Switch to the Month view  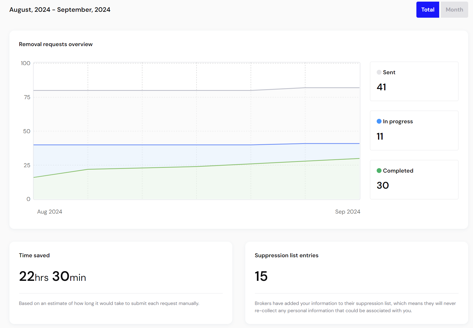click(x=454, y=10)
